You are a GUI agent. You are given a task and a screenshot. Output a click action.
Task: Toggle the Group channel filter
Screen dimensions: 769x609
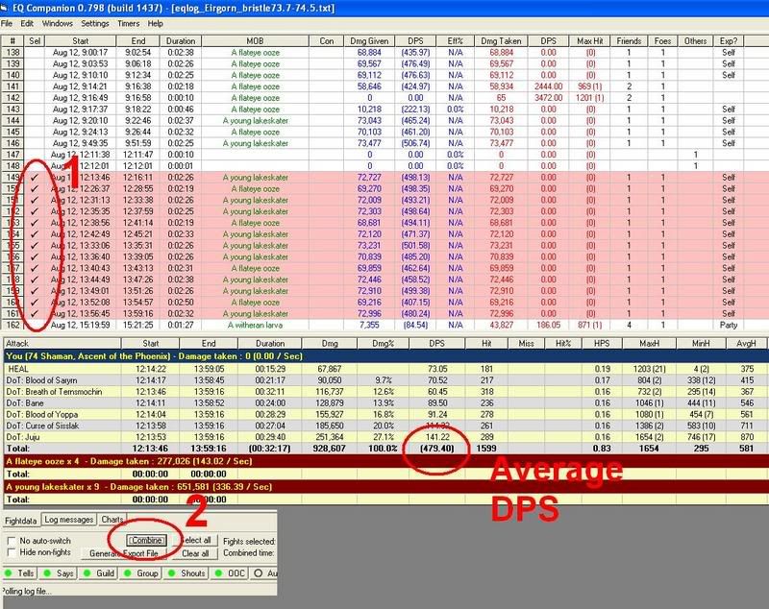pos(141,573)
